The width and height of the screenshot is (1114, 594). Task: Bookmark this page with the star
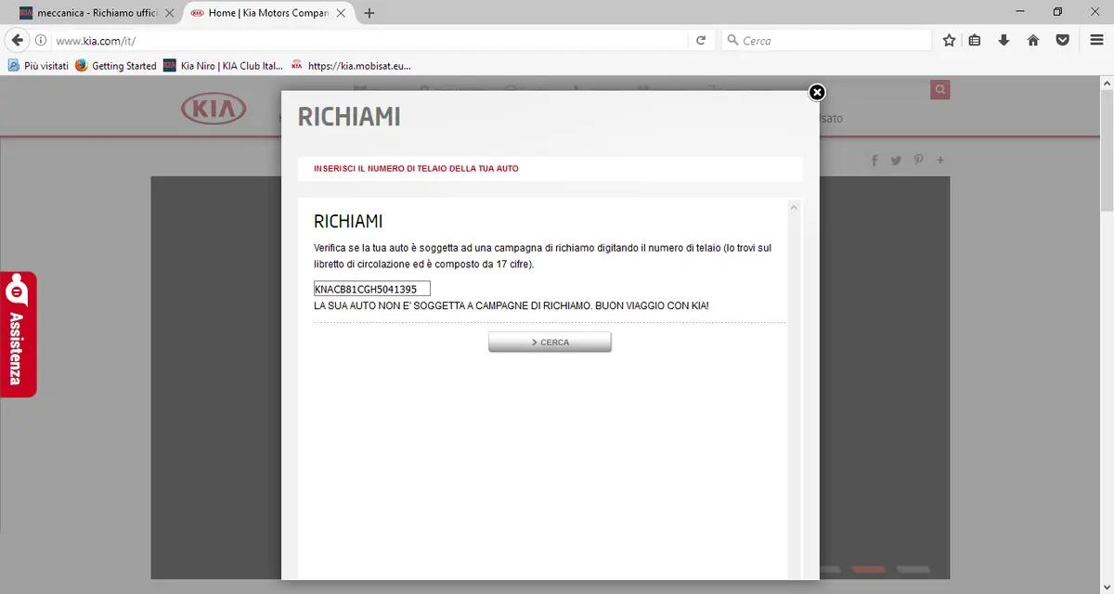click(949, 41)
